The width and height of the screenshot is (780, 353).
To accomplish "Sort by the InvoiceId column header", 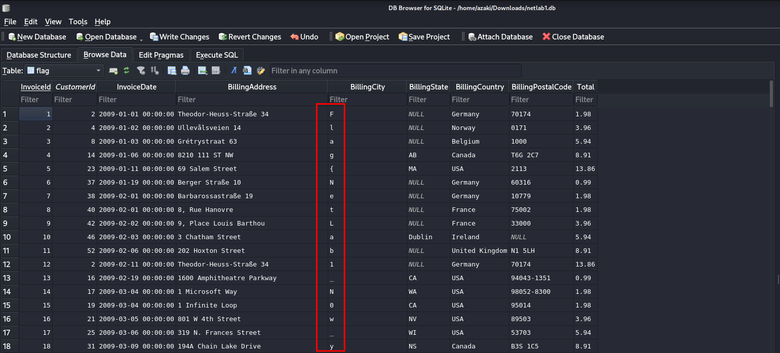I will (35, 87).
